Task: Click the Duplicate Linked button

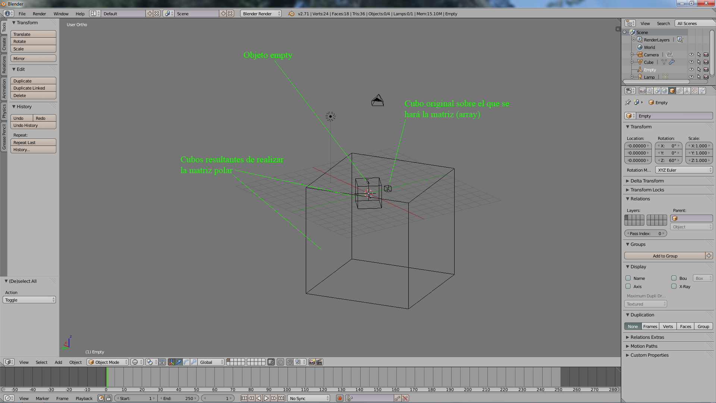Action: (33, 88)
